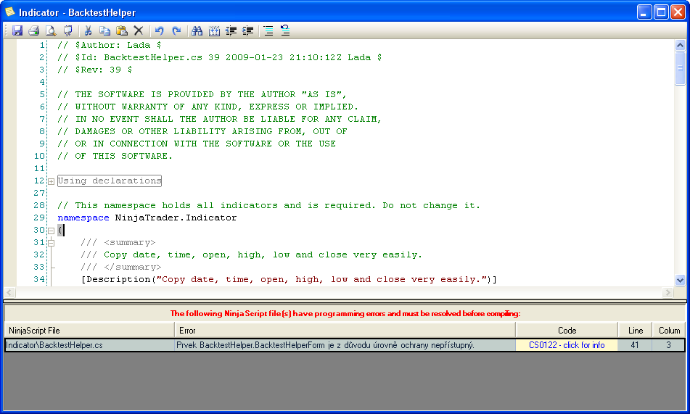
Task: Collapse the summary comment at line 31
Action: pos(51,243)
